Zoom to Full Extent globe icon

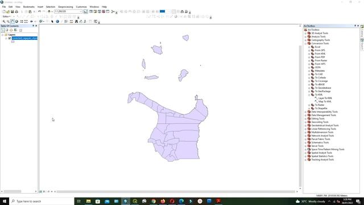pyautogui.click(x=16, y=22)
